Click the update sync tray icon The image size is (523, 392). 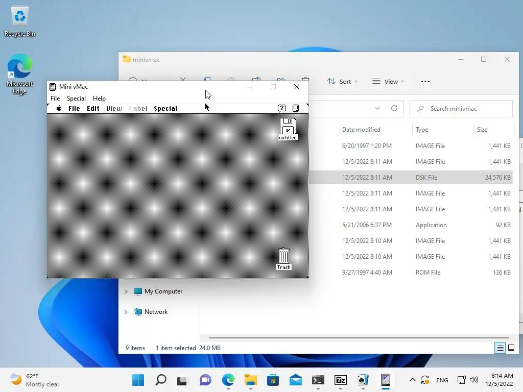click(x=425, y=380)
